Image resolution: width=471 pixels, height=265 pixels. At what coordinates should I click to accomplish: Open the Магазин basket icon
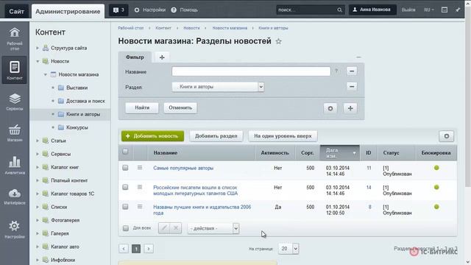pos(15,133)
